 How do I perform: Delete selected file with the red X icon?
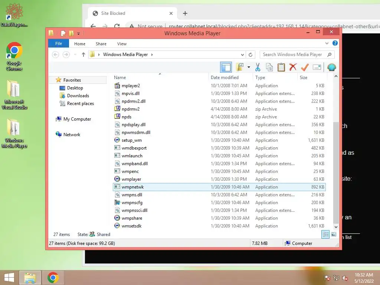click(x=293, y=67)
